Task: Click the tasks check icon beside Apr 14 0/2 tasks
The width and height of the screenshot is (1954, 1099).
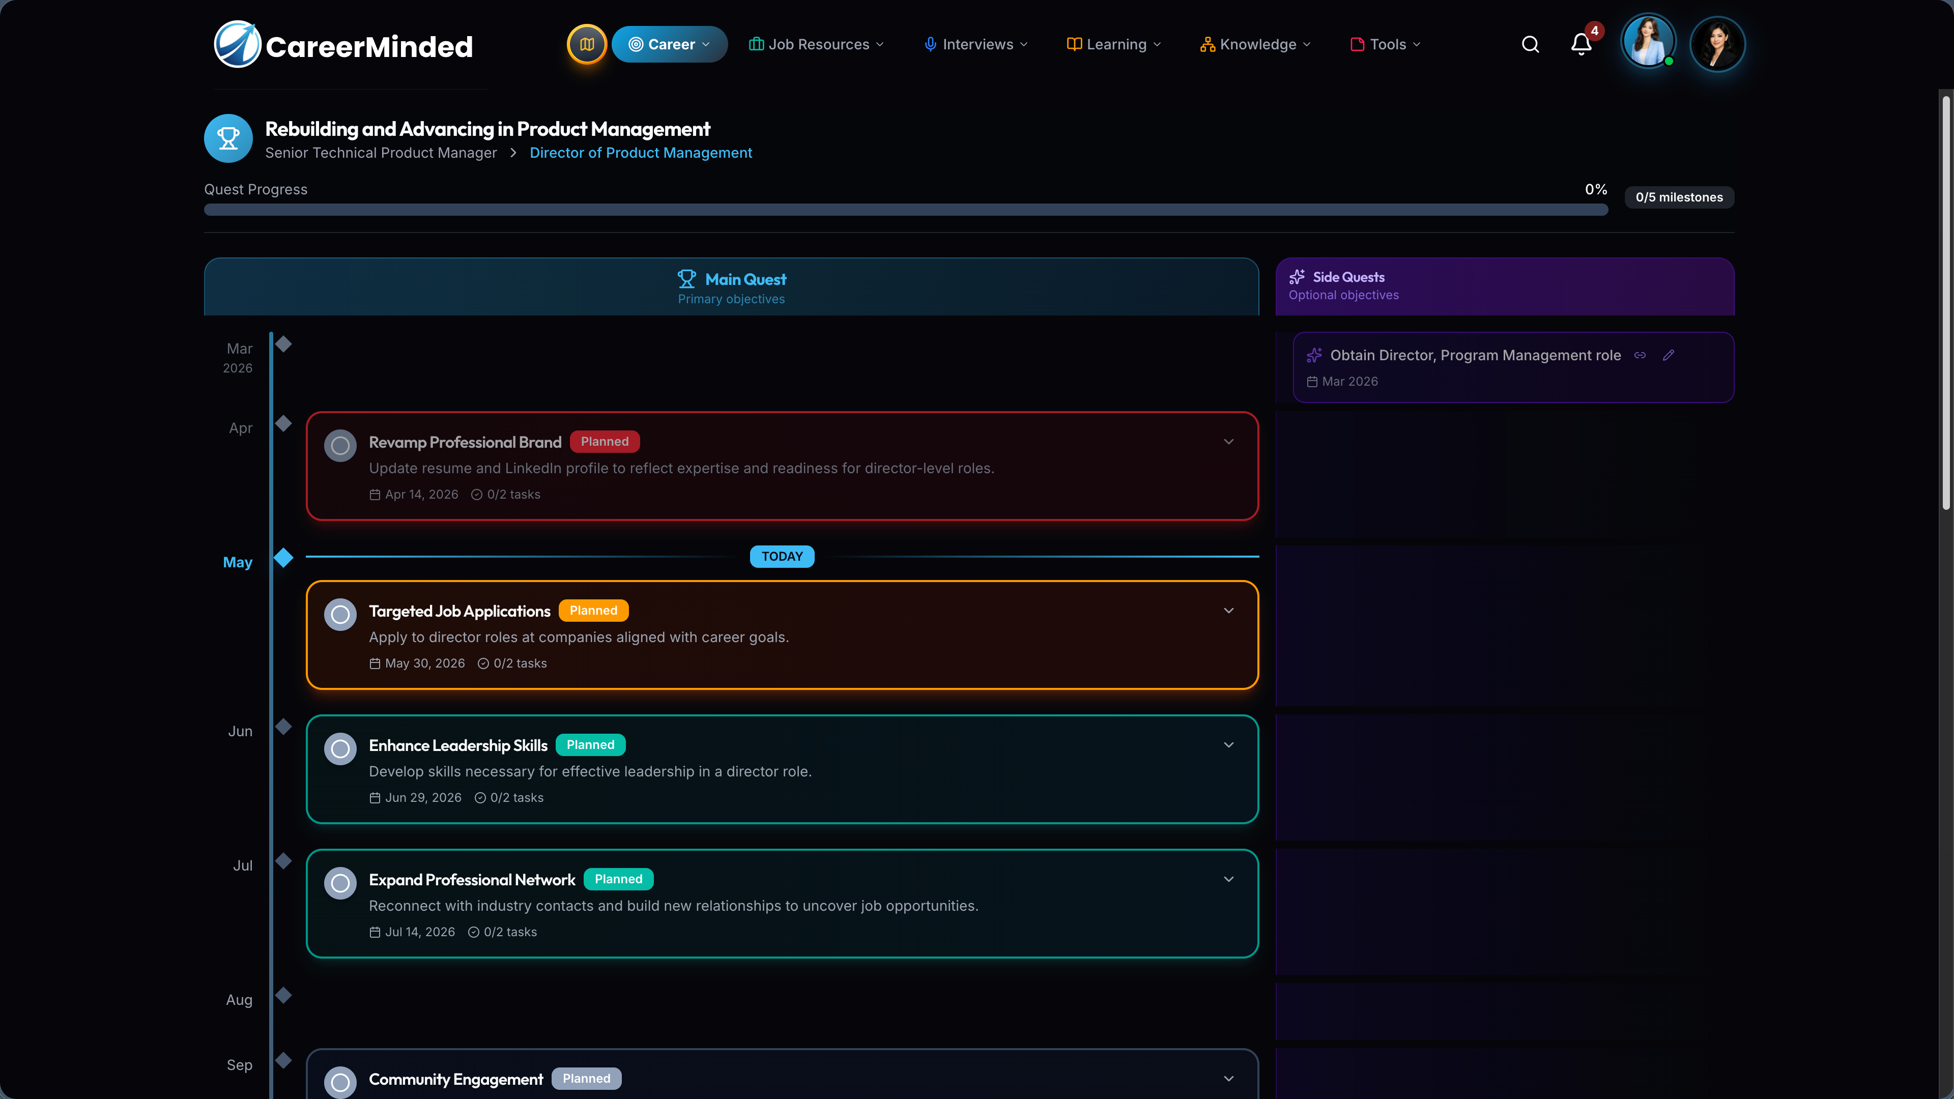Action: [476, 495]
